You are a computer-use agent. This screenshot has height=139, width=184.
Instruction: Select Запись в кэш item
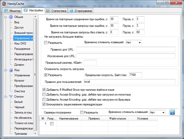coord(23,112)
